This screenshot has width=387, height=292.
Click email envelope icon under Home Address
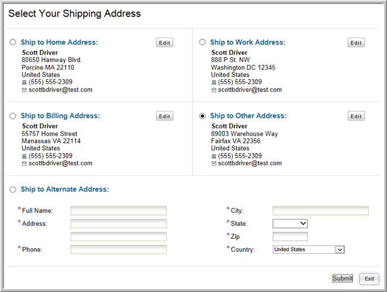tap(24, 90)
